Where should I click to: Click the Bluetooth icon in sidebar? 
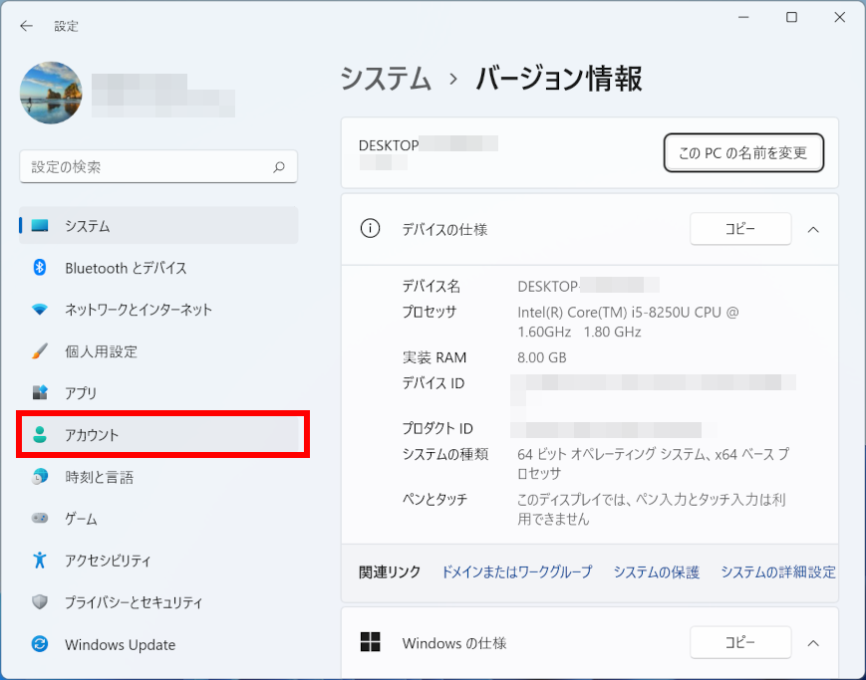pos(40,268)
